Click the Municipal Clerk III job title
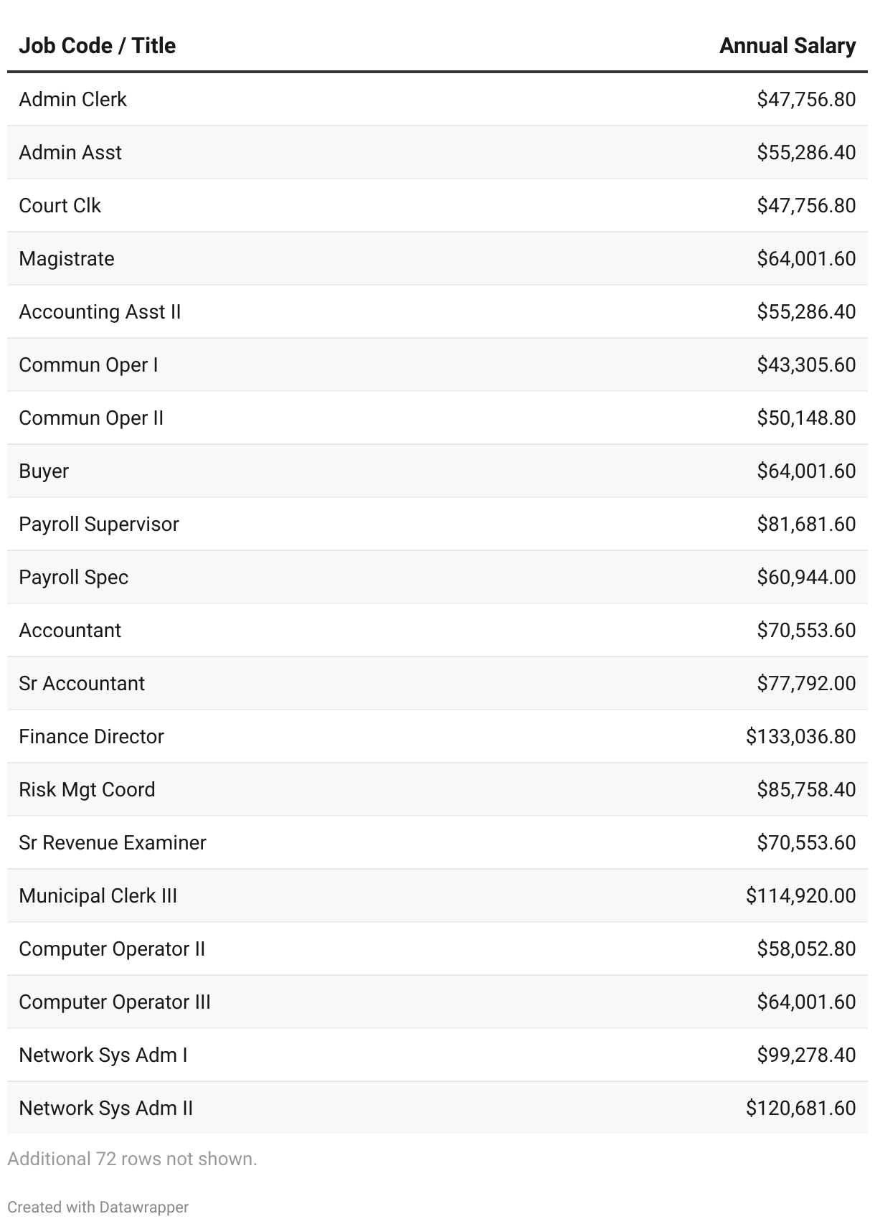This screenshot has height=1224, width=875. pyautogui.click(x=98, y=895)
